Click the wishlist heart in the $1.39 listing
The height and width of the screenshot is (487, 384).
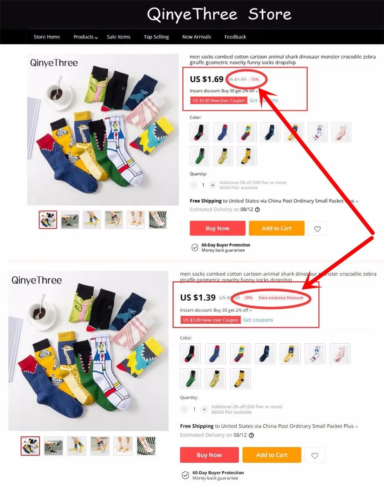click(315, 456)
